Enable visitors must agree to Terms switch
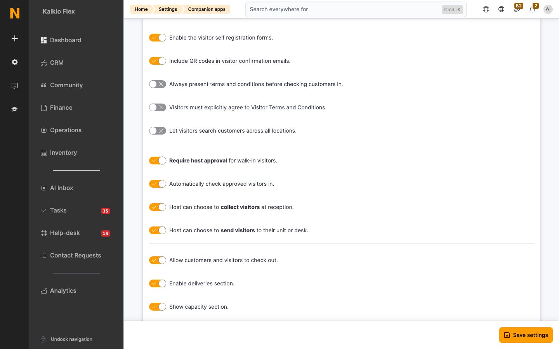 click(x=158, y=107)
